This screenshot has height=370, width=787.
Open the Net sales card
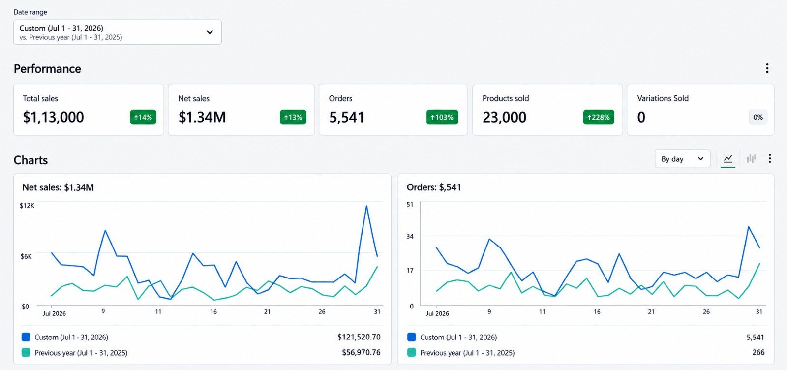(x=242, y=110)
